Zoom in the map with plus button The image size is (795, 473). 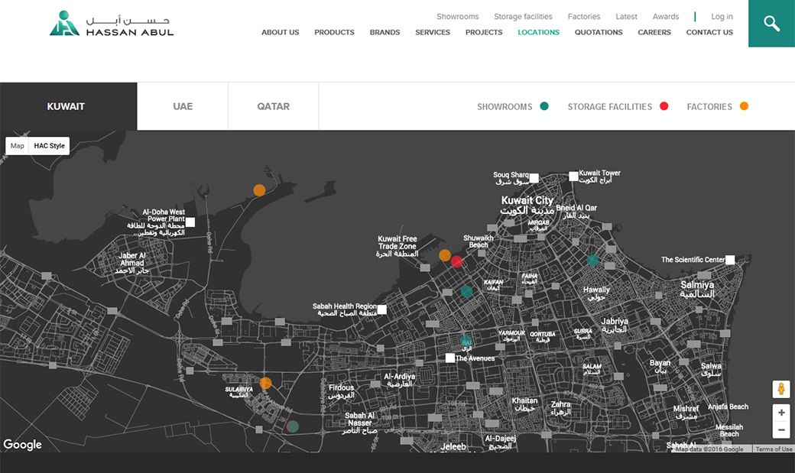coord(780,413)
